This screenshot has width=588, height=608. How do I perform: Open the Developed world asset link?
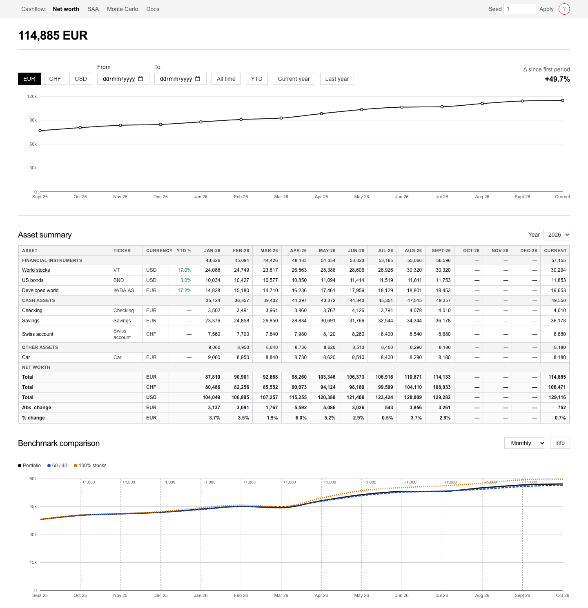pyautogui.click(x=40, y=291)
